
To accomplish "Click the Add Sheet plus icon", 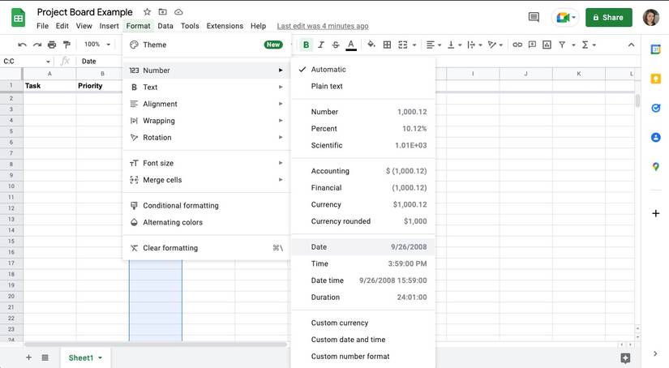I will point(28,357).
